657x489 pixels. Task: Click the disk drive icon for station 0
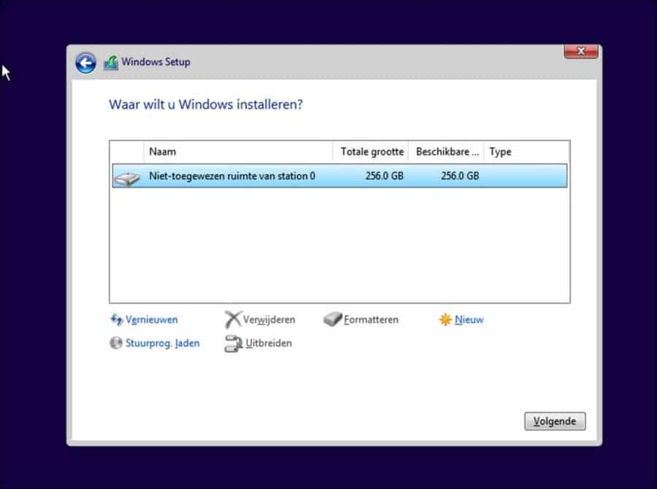[127, 179]
